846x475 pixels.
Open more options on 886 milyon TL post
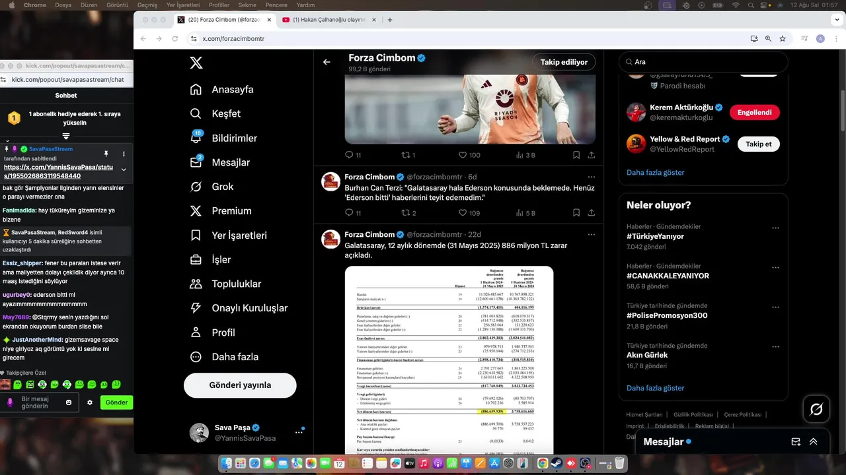coord(592,234)
